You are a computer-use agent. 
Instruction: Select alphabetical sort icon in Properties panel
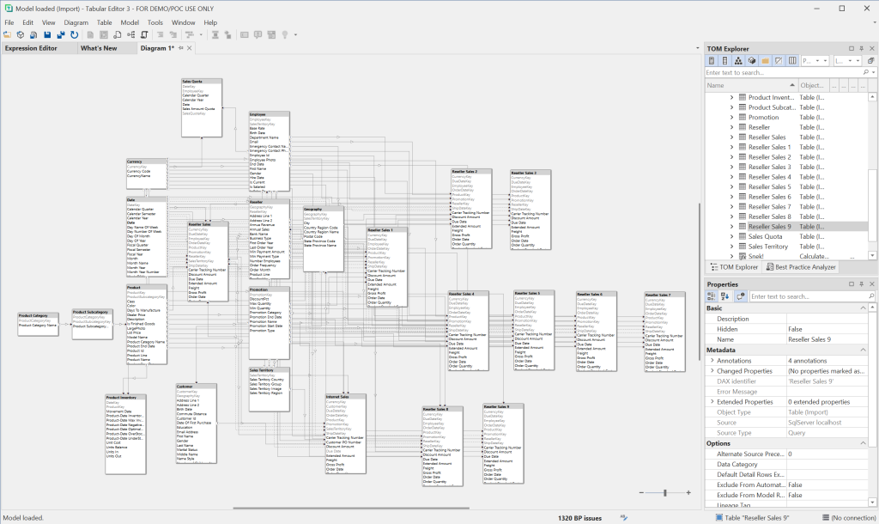click(724, 296)
